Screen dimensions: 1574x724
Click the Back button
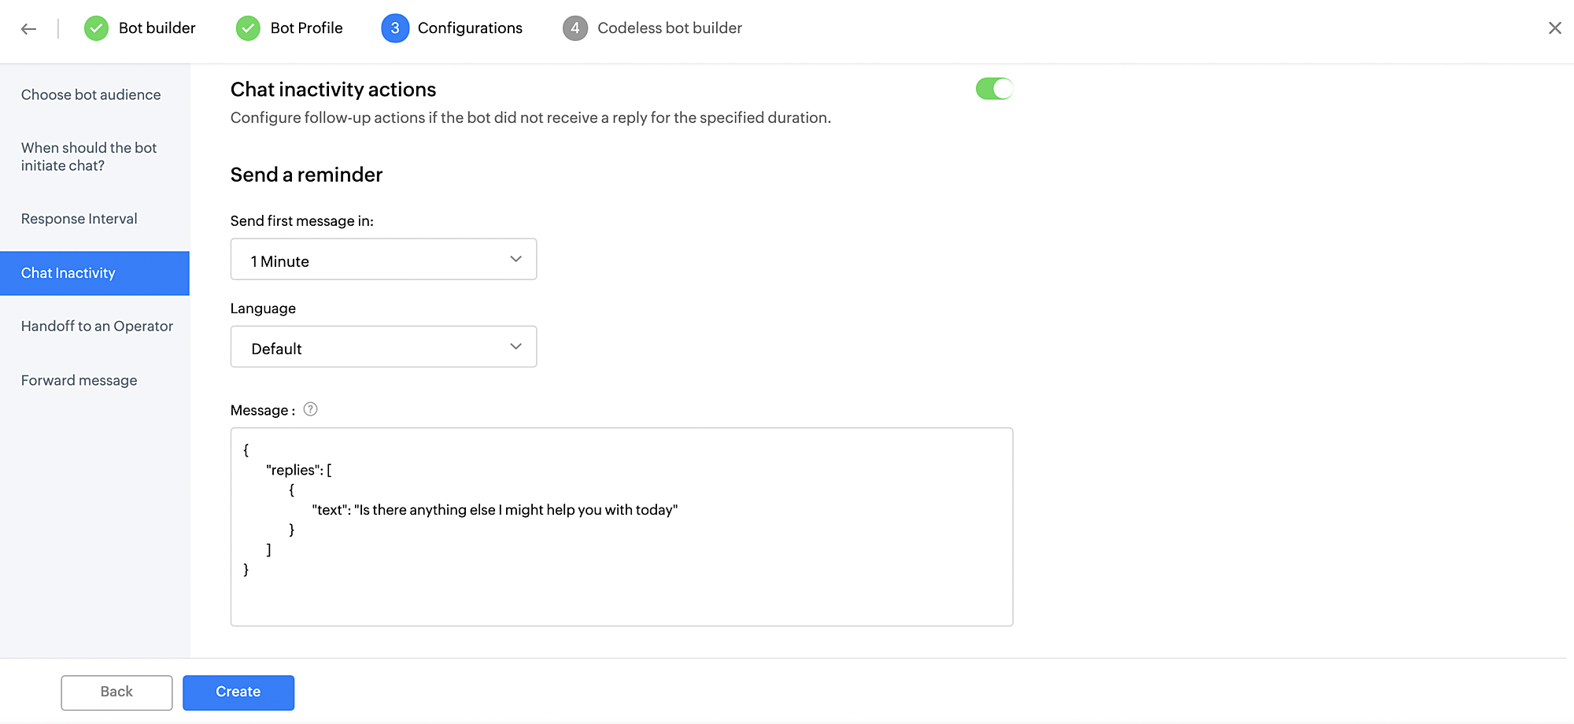pyautogui.click(x=116, y=693)
